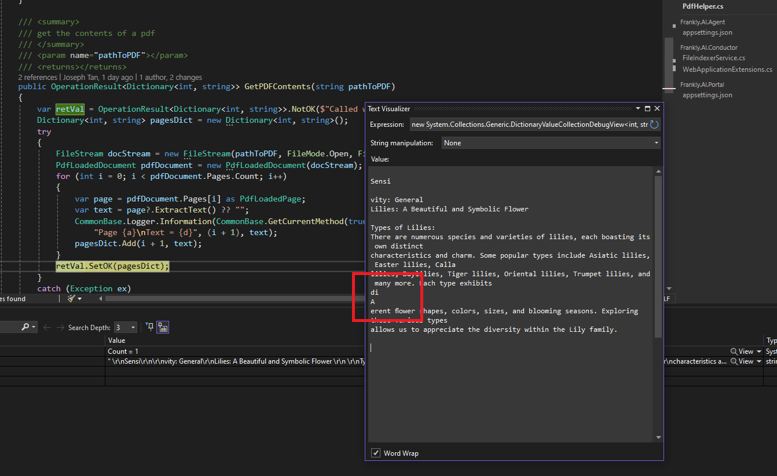777x476 pixels.
Task: Select the Frankly.AI.Agent project label
Action: coord(702,22)
